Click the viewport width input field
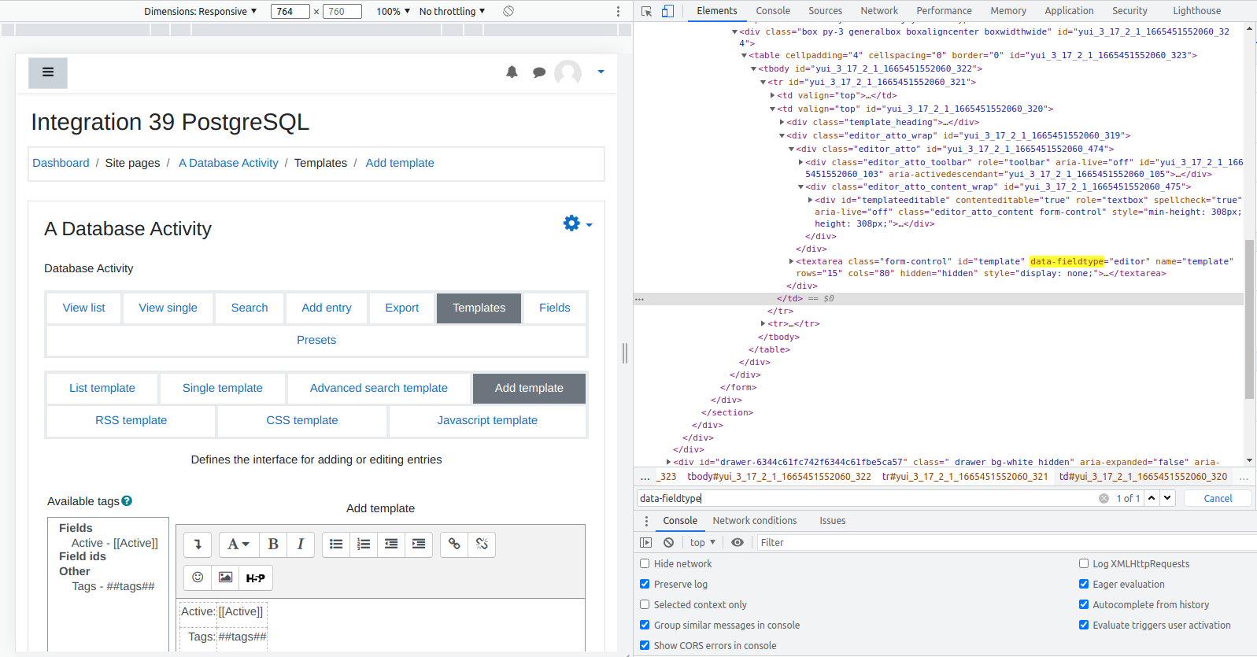The height and width of the screenshot is (657, 1257). click(x=290, y=11)
